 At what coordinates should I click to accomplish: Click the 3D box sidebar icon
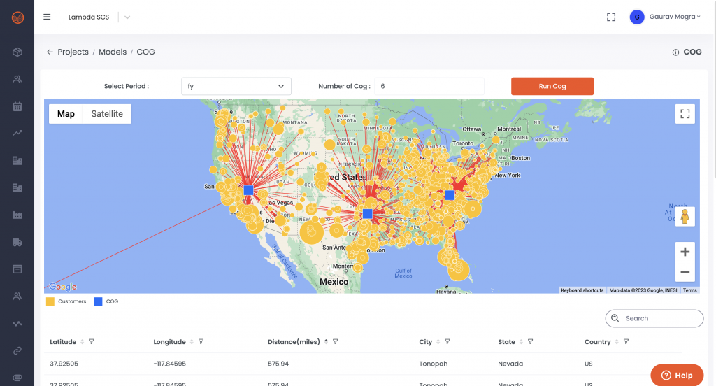17,52
